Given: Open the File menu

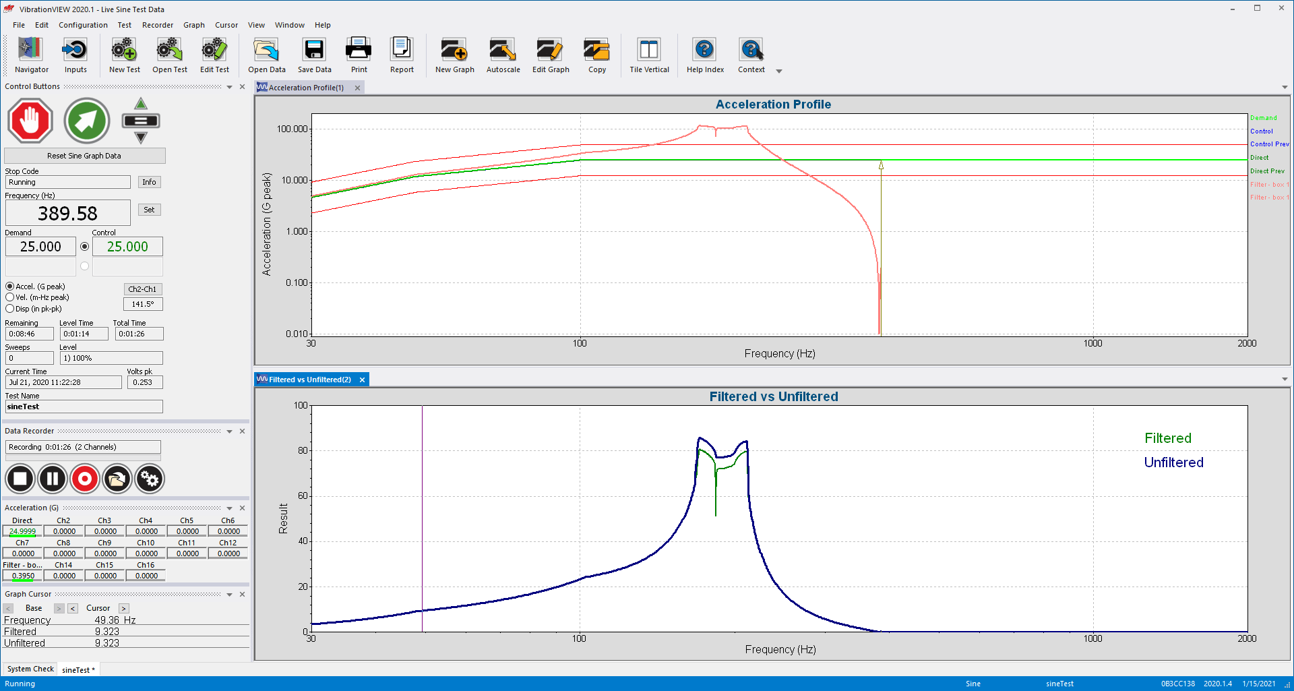Looking at the screenshot, I should (x=19, y=25).
